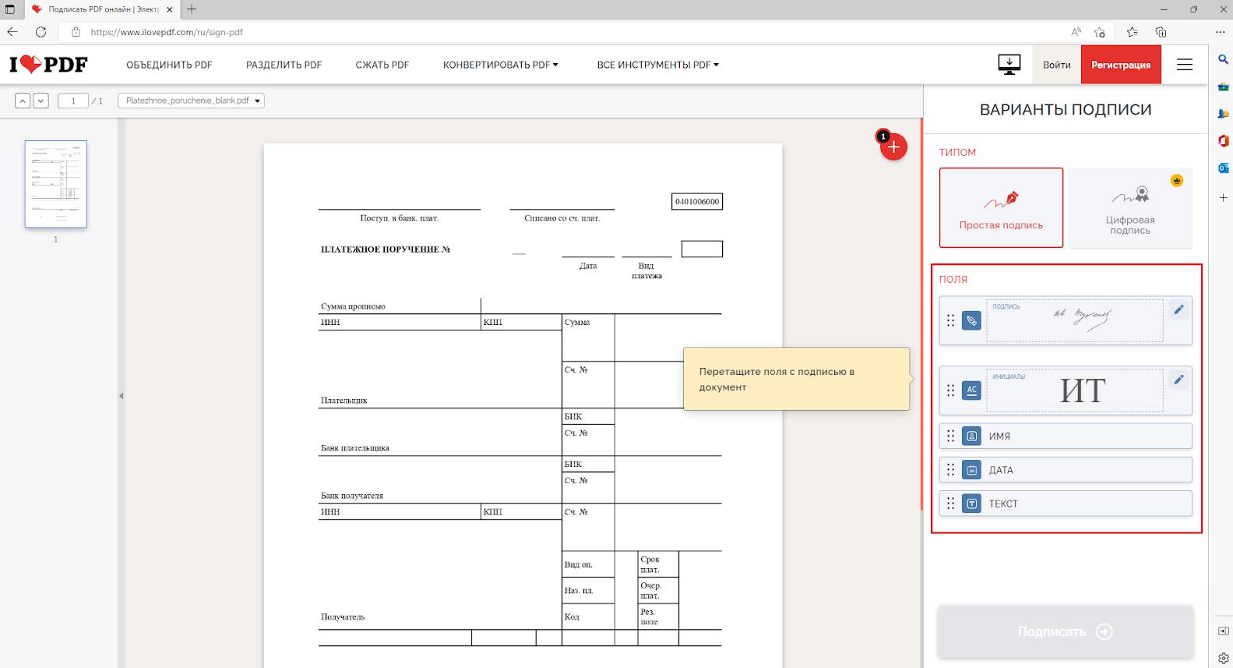Reload the page in browser

41,32
